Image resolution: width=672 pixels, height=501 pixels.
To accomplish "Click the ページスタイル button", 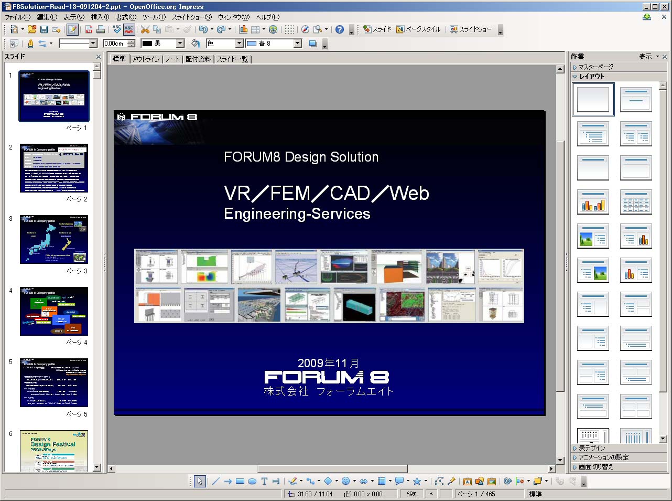I will coord(418,29).
